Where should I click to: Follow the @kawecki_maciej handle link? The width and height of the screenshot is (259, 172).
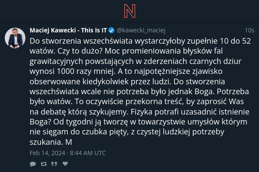click(141, 30)
